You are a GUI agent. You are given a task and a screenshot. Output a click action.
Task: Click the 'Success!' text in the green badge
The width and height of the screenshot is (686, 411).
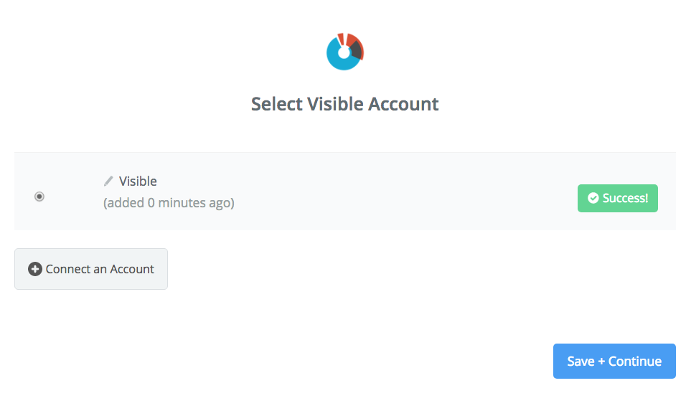[625, 198]
